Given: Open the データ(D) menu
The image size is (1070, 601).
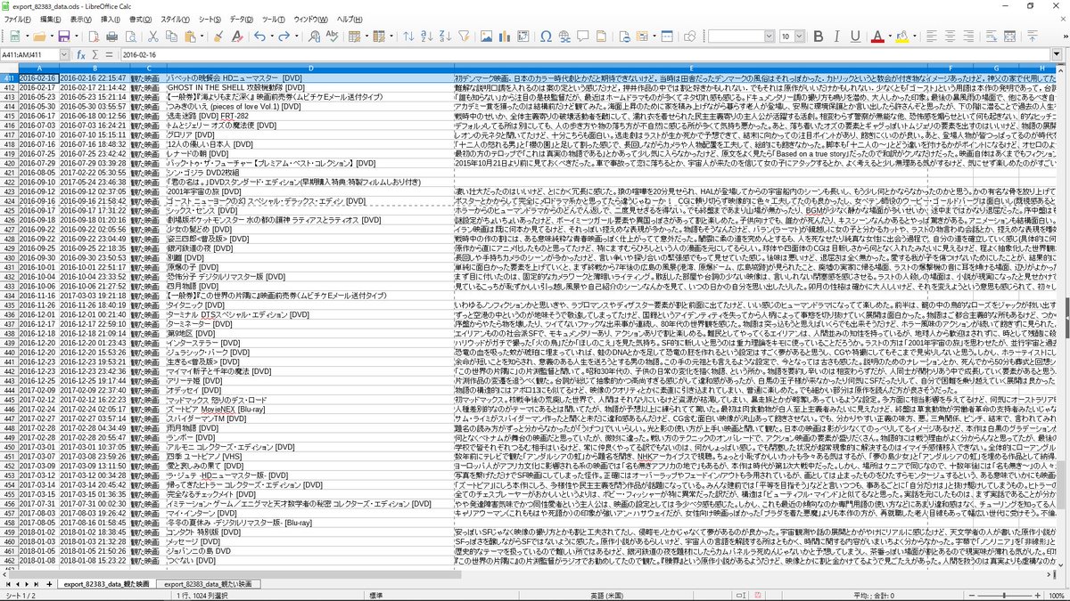Looking at the screenshot, I should pyautogui.click(x=240, y=19).
